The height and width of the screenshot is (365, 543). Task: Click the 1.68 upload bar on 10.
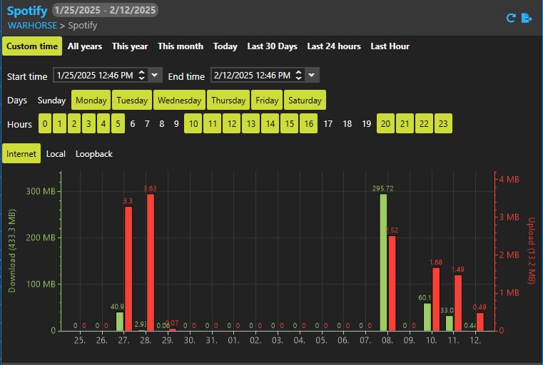pos(436,299)
